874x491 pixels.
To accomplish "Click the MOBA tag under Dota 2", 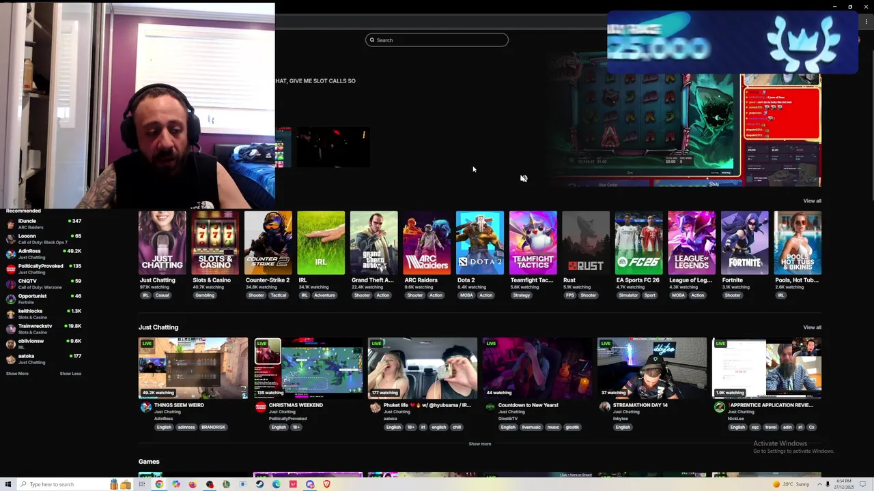I will tap(466, 295).
